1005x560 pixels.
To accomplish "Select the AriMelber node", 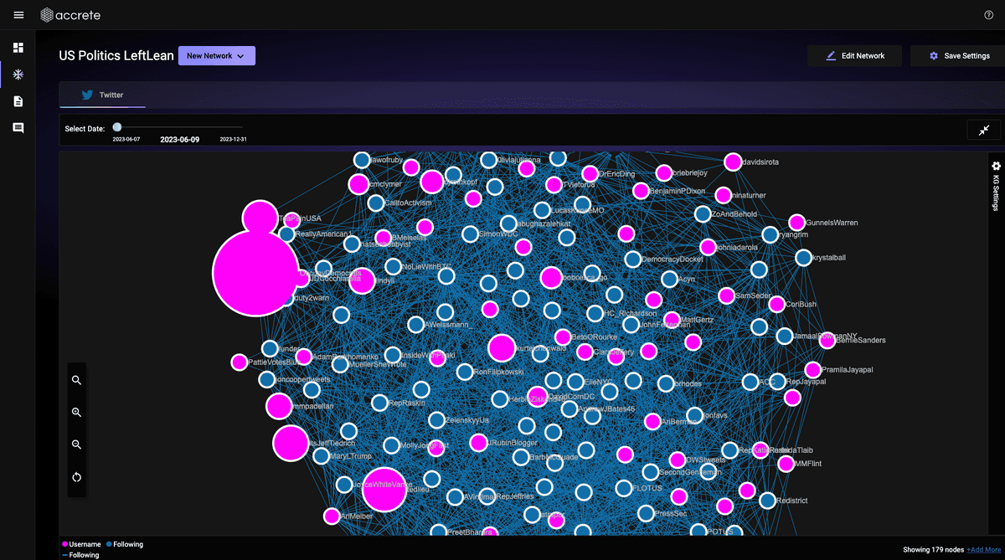I will (x=332, y=516).
